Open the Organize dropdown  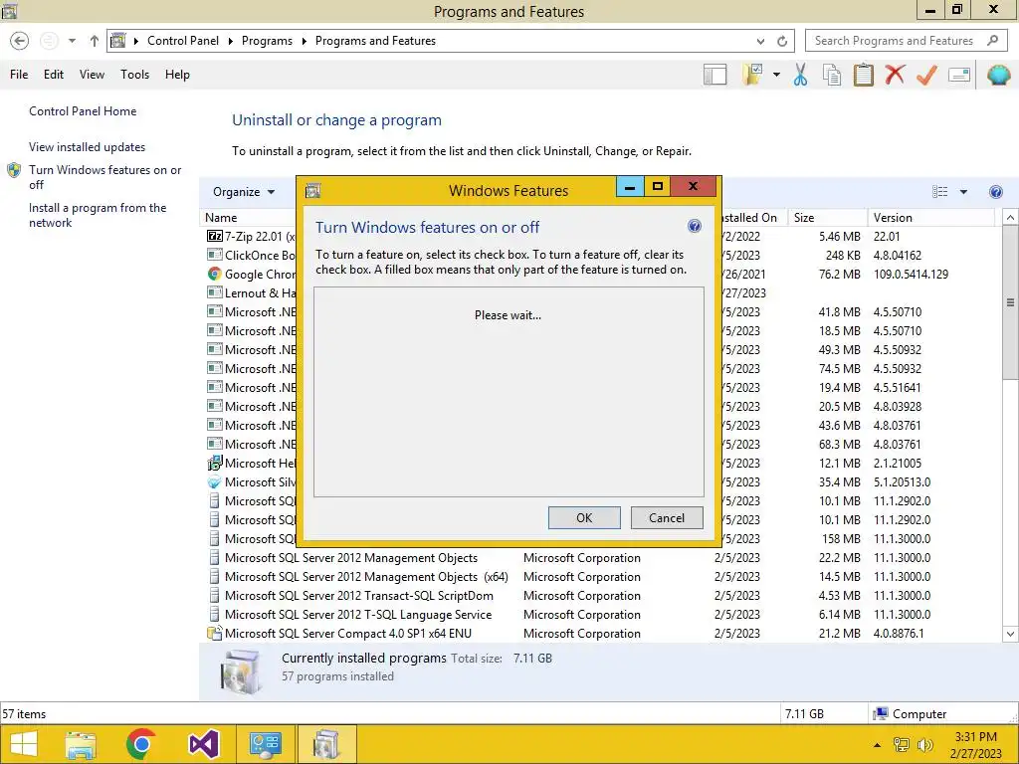244,192
